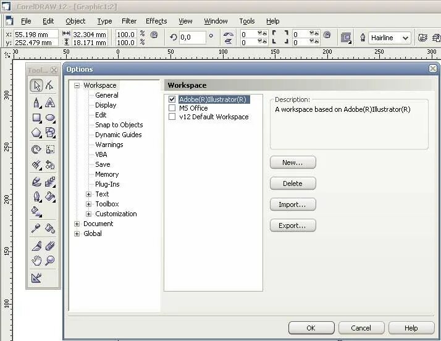Image resolution: width=441 pixels, height=341 pixels.
Task: Select the Paintbucket tool beside eyedropper
Action: click(x=50, y=229)
